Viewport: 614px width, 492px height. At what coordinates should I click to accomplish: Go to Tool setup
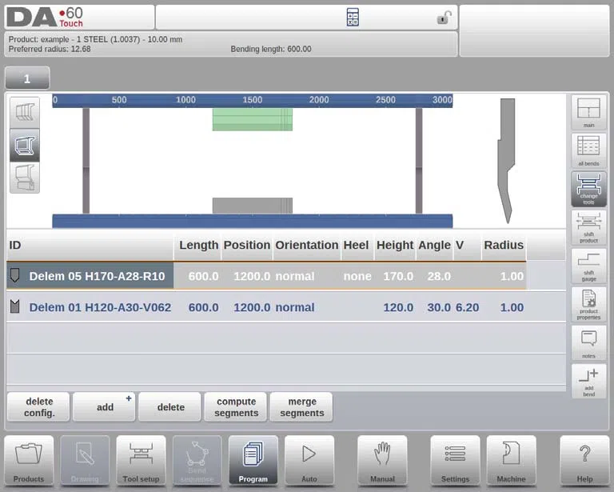pos(141,461)
